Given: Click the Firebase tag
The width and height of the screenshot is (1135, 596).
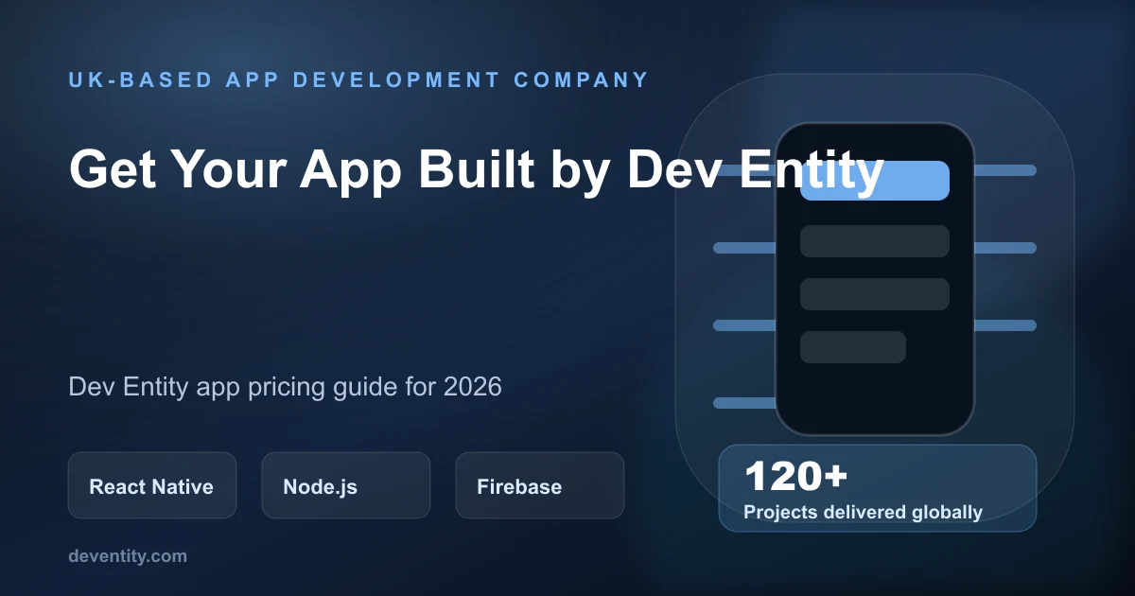Looking at the screenshot, I should pos(540,485).
